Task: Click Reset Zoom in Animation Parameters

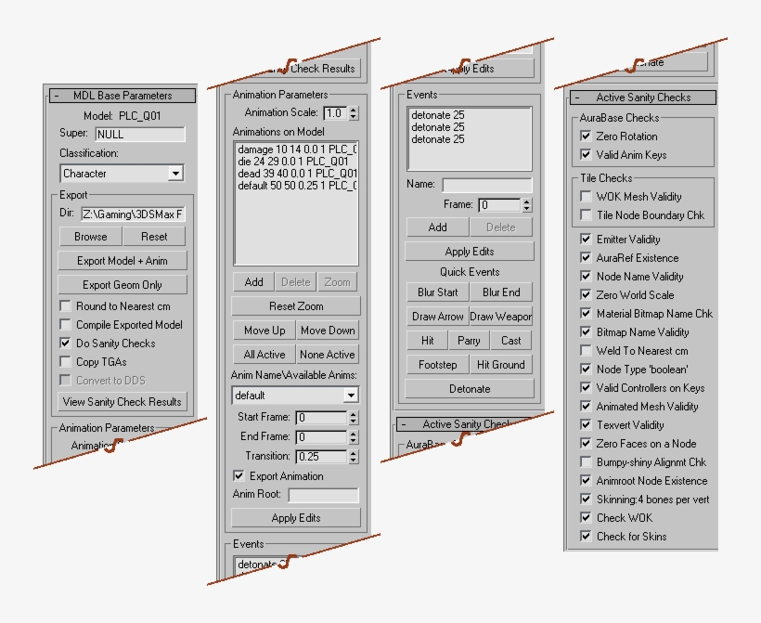Action: point(295,305)
